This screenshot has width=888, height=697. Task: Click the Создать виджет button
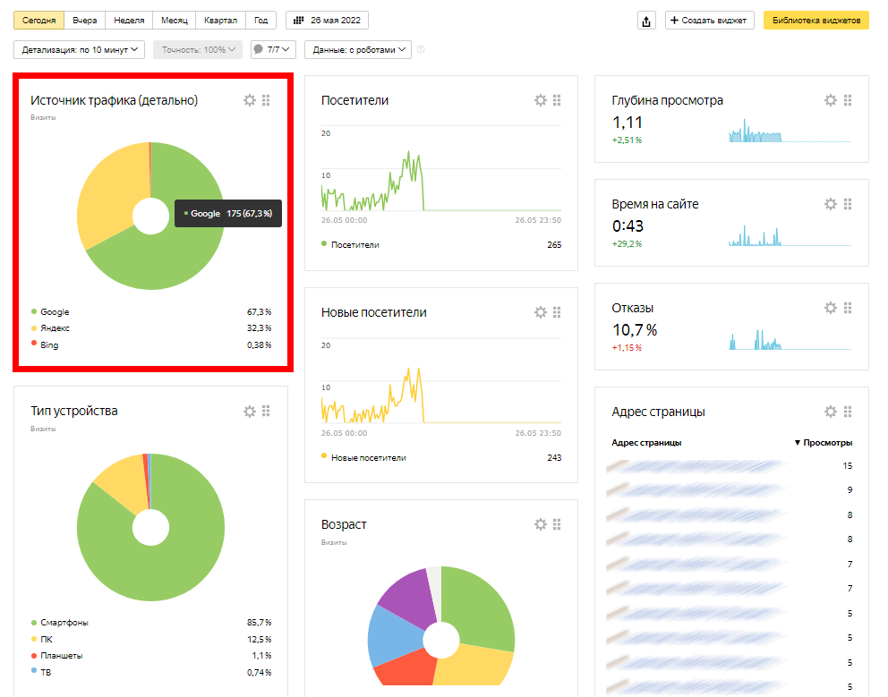click(710, 21)
